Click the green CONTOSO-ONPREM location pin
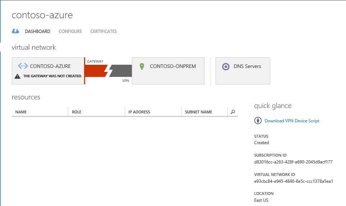The height and width of the screenshot is (206, 346). 142,66
